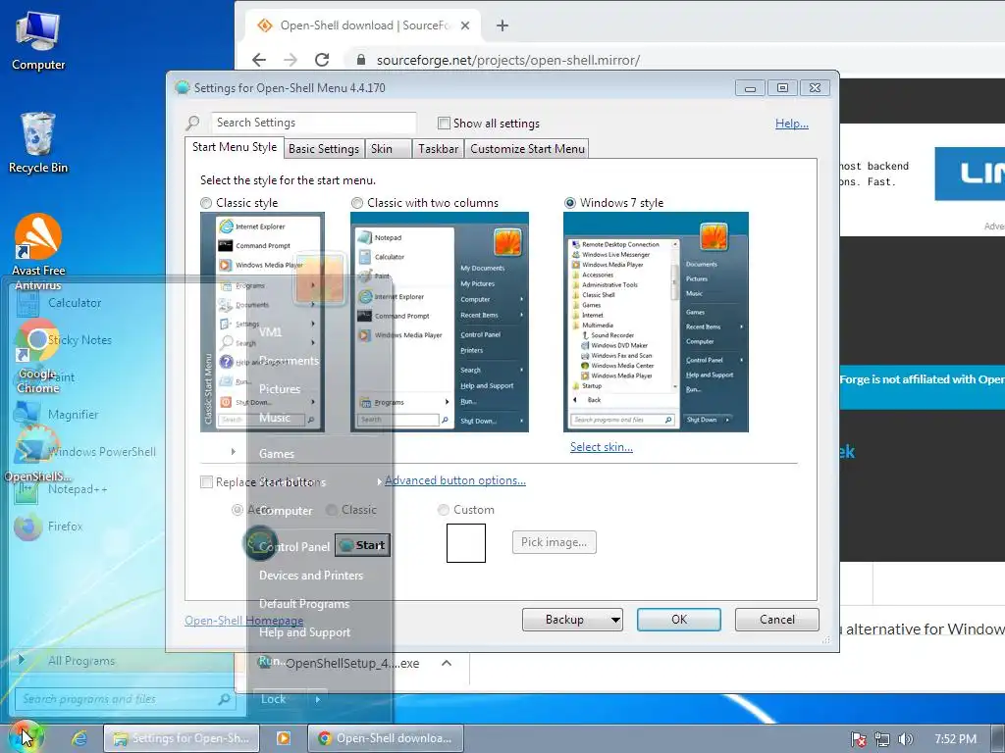Click the Windows Start orb
The width and height of the screenshot is (1005, 753).
(x=25, y=736)
